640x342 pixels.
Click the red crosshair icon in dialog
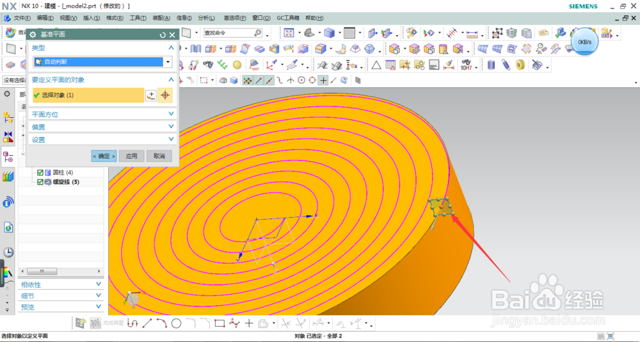(165, 95)
